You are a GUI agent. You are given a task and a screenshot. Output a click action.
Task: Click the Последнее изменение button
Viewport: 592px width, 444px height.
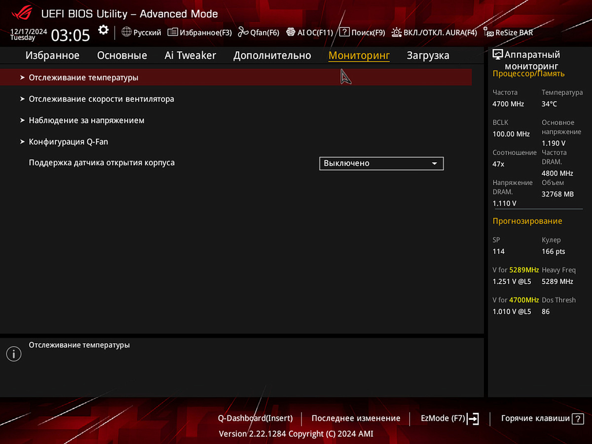click(x=356, y=418)
